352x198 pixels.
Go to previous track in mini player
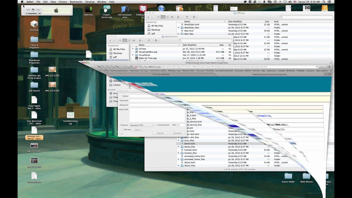28,9
